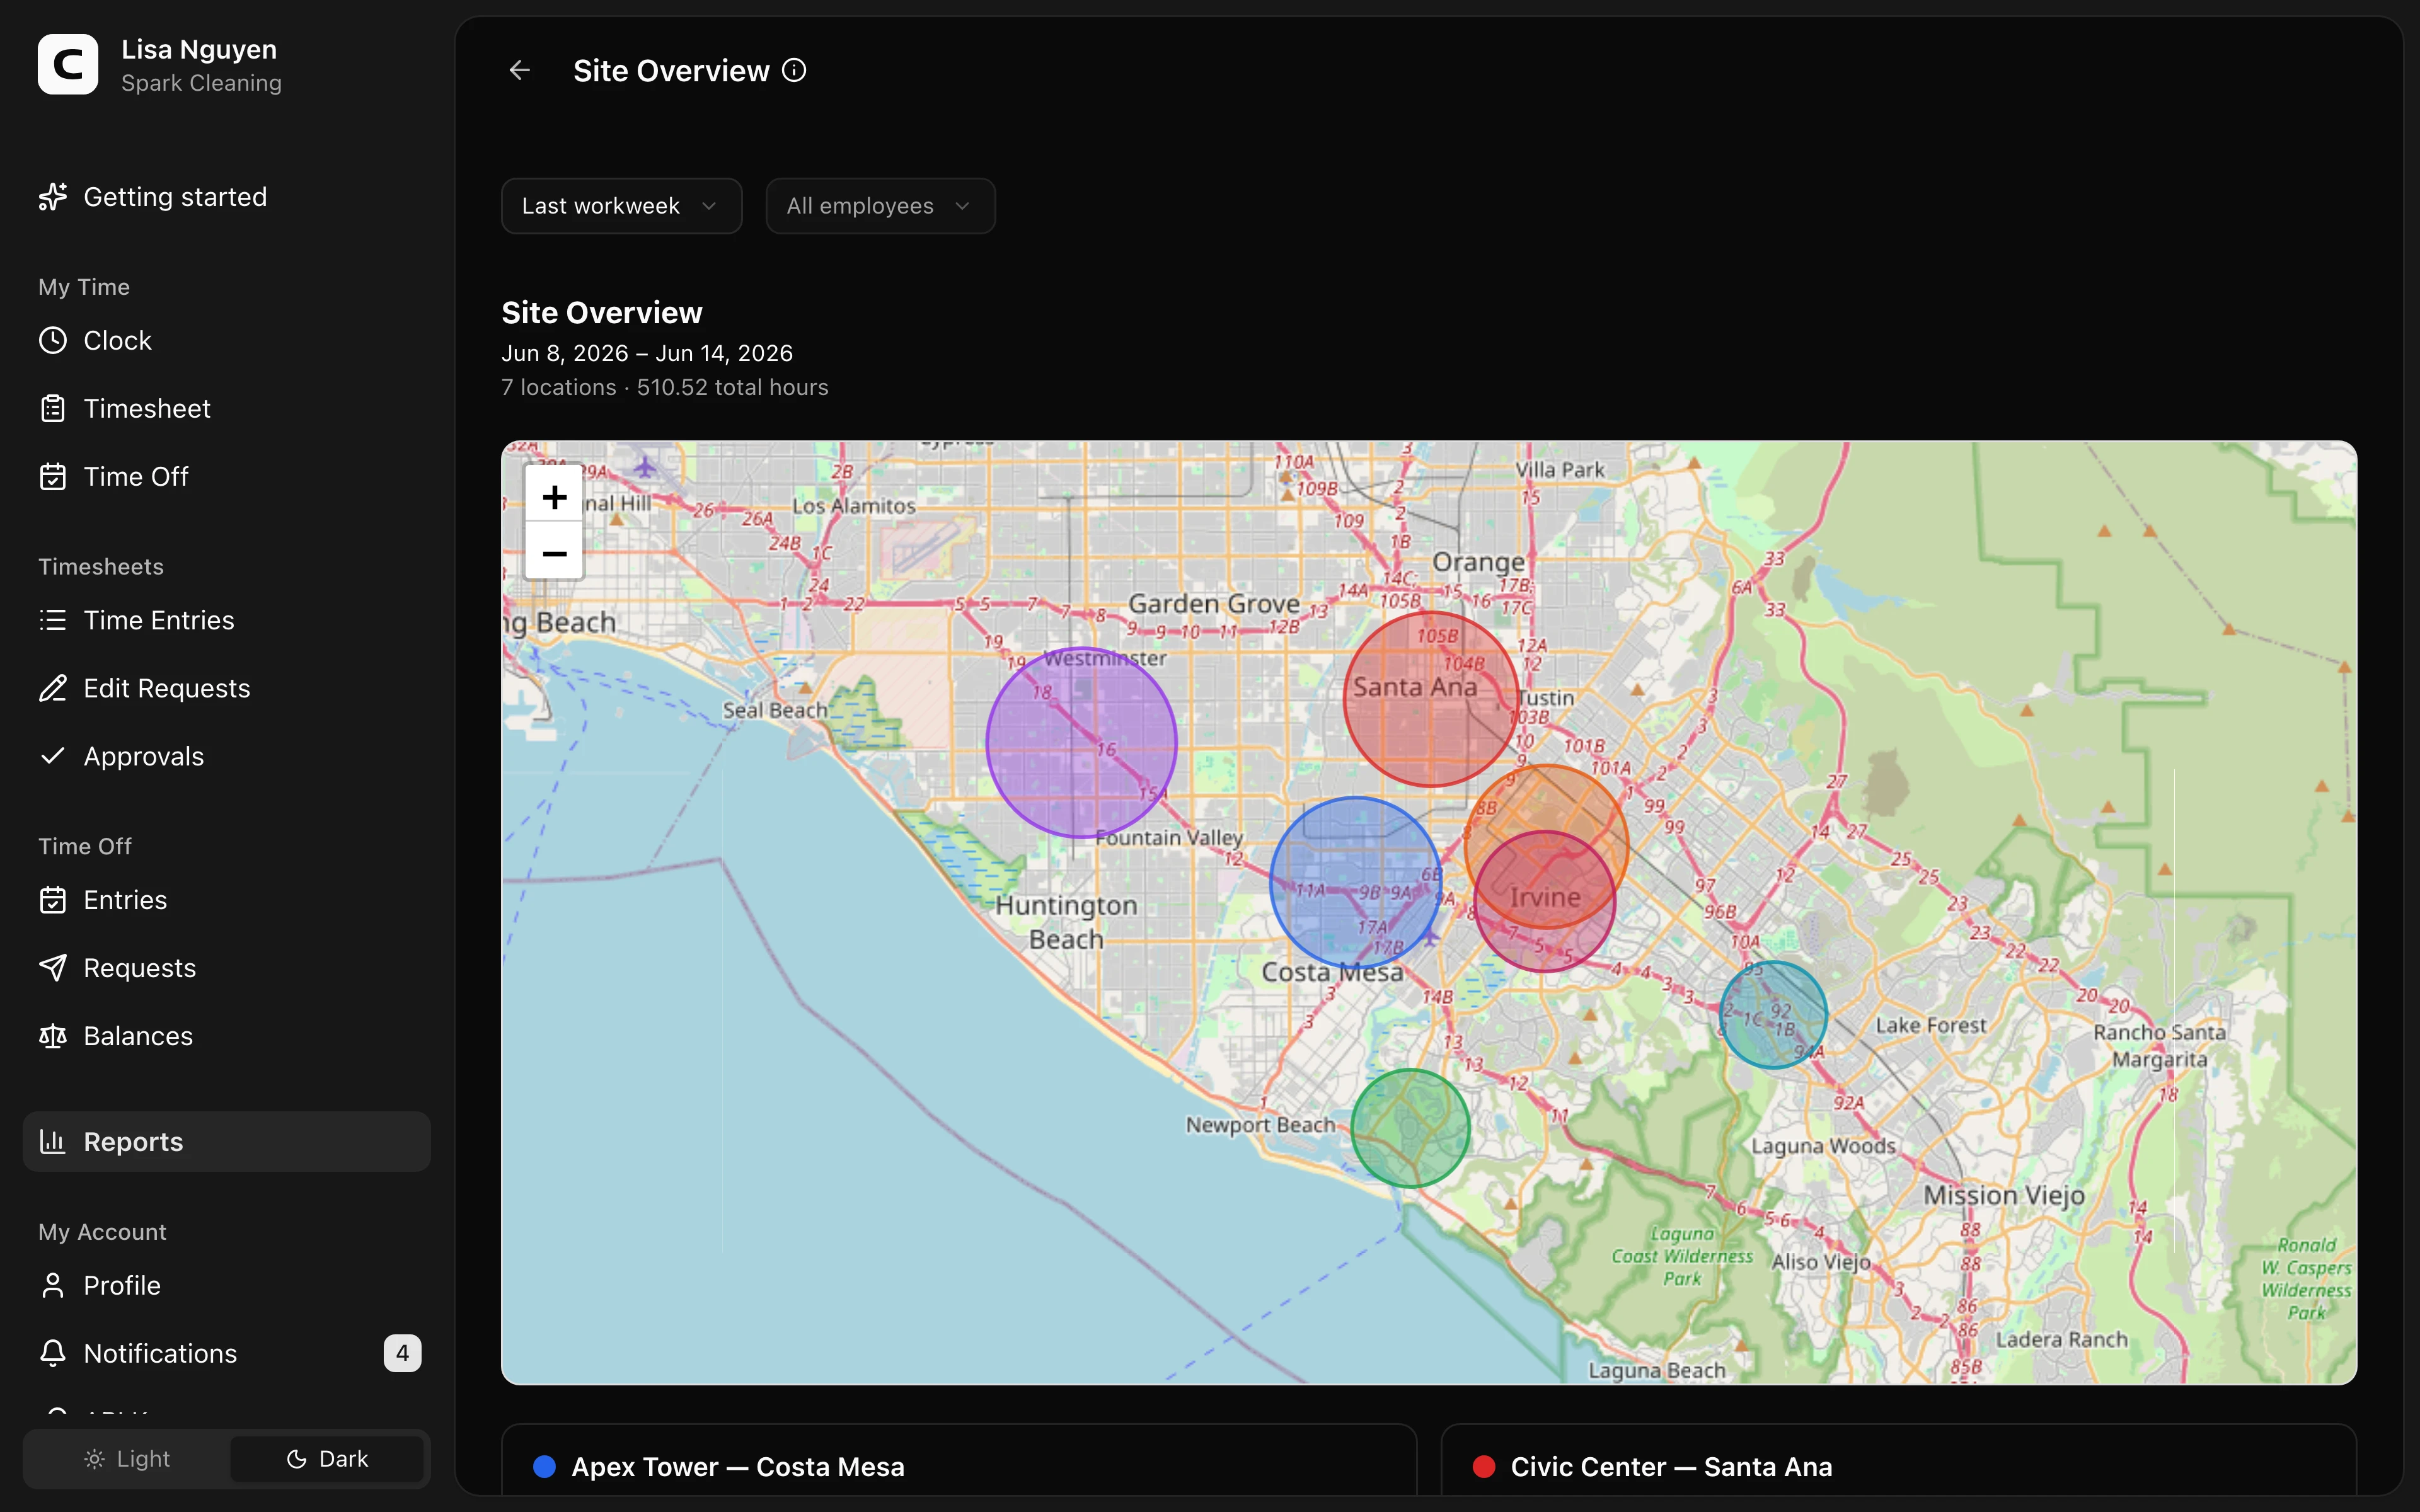Click the Edit Requests pencil icon
2420x1512 pixels.
tap(53, 688)
